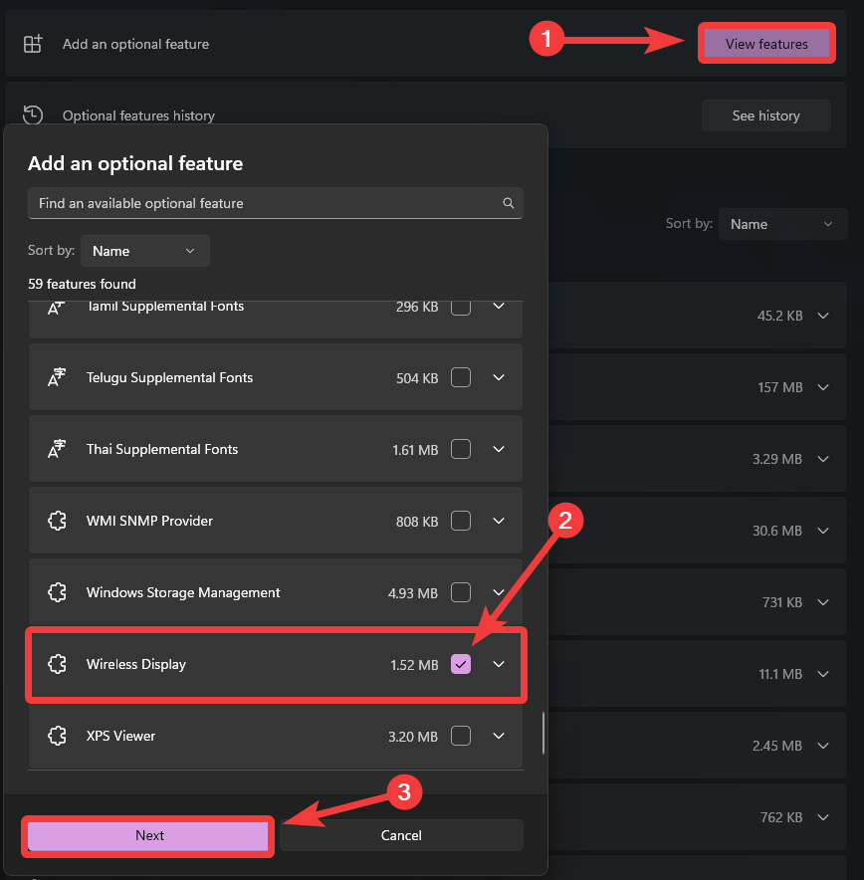Click the View features button
Viewport: 864px width, 880px height.
(766, 44)
